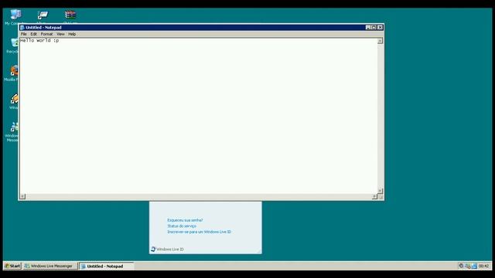495x278 pixels.
Task: Open the Format menu in Notepad
Action: tap(46, 34)
